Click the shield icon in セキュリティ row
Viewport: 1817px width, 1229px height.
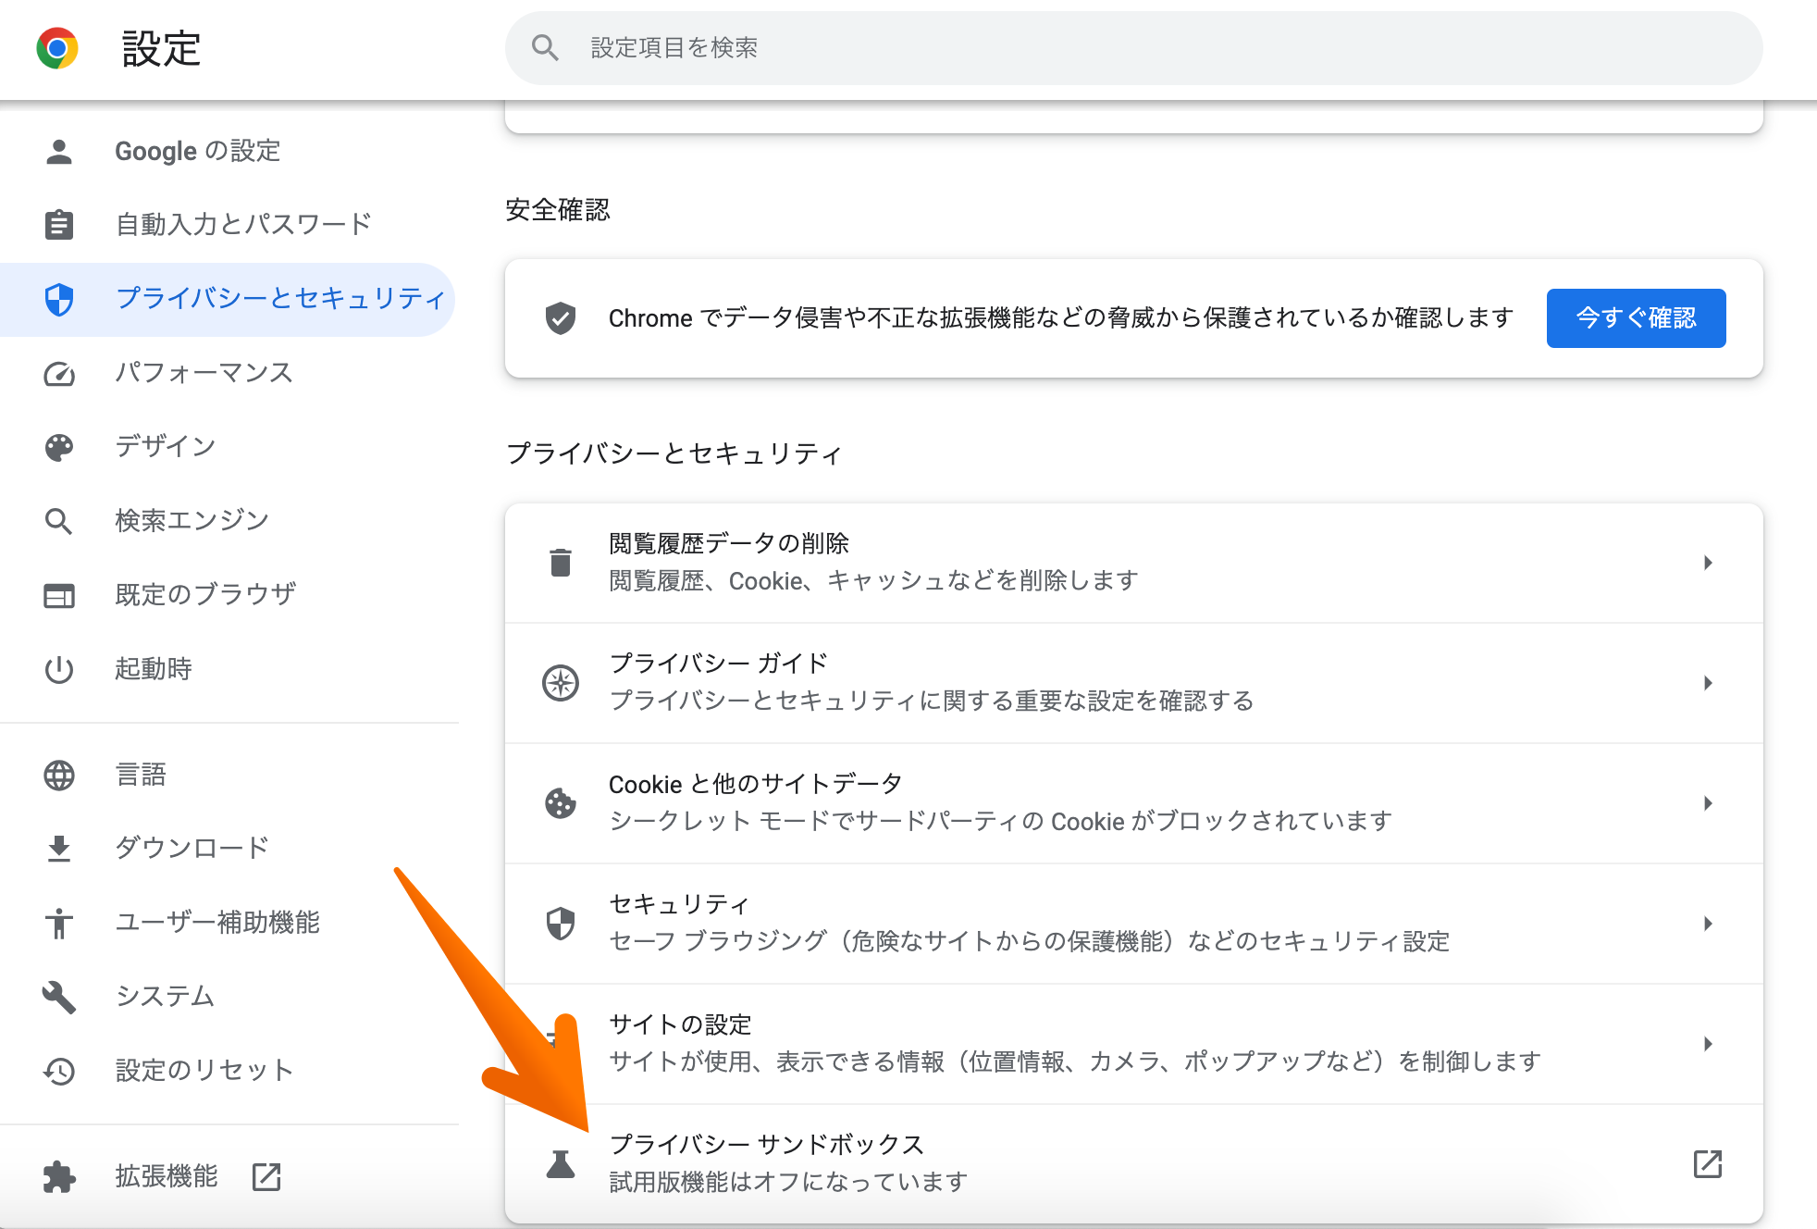click(560, 924)
